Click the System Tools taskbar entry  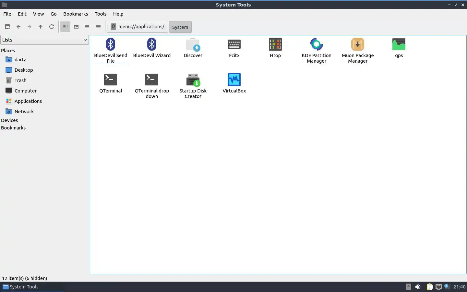click(x=32, y=287)
